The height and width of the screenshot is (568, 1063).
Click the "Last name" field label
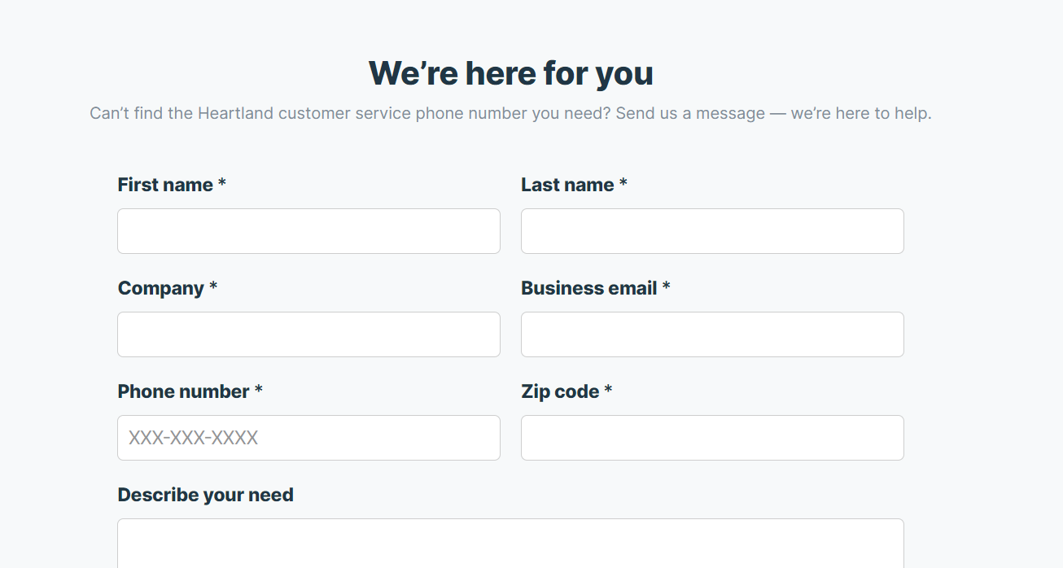pos(567,185)
